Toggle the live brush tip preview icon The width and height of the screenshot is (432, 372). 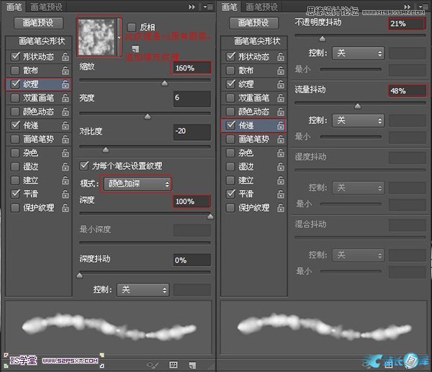(153, 364)
